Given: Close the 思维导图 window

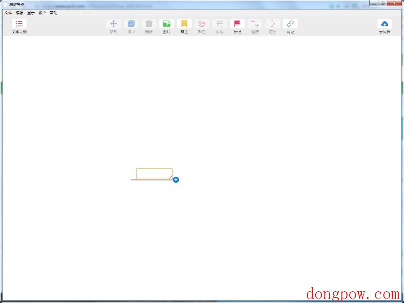Looking at the screenshot, I should 394,3.
